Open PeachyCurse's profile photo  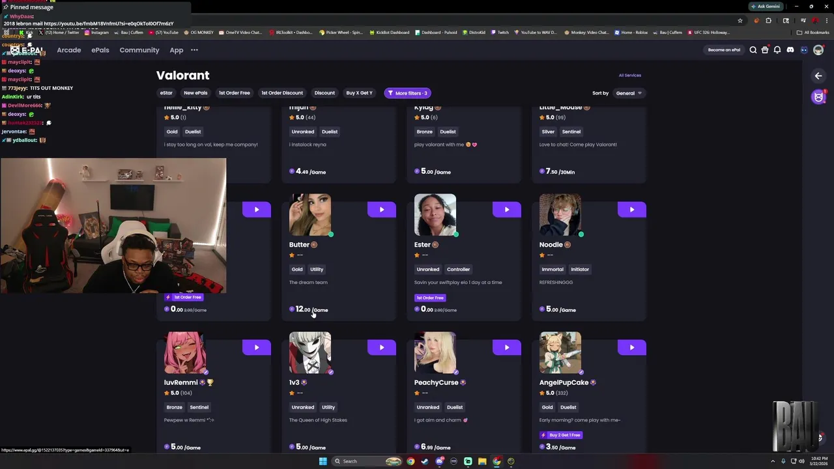(435, 353)
